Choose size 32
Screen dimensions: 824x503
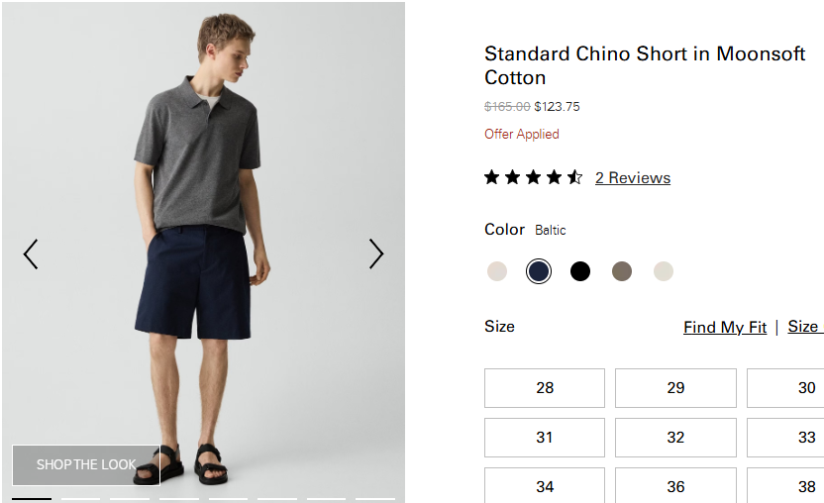tap(675, 438)
